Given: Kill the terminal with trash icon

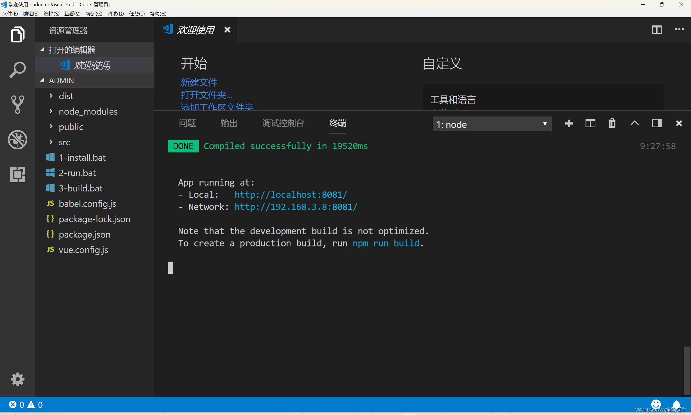Looking at the screenshot, I should coord(612,123).
